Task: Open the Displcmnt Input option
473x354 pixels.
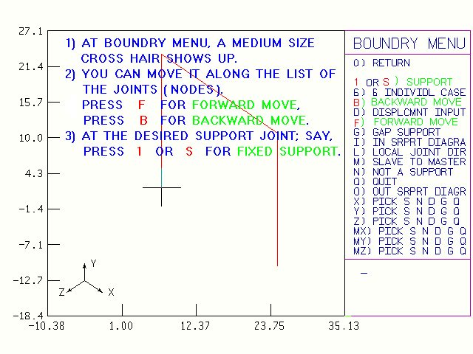Action: pyautogui.click(x=409, y=112)
